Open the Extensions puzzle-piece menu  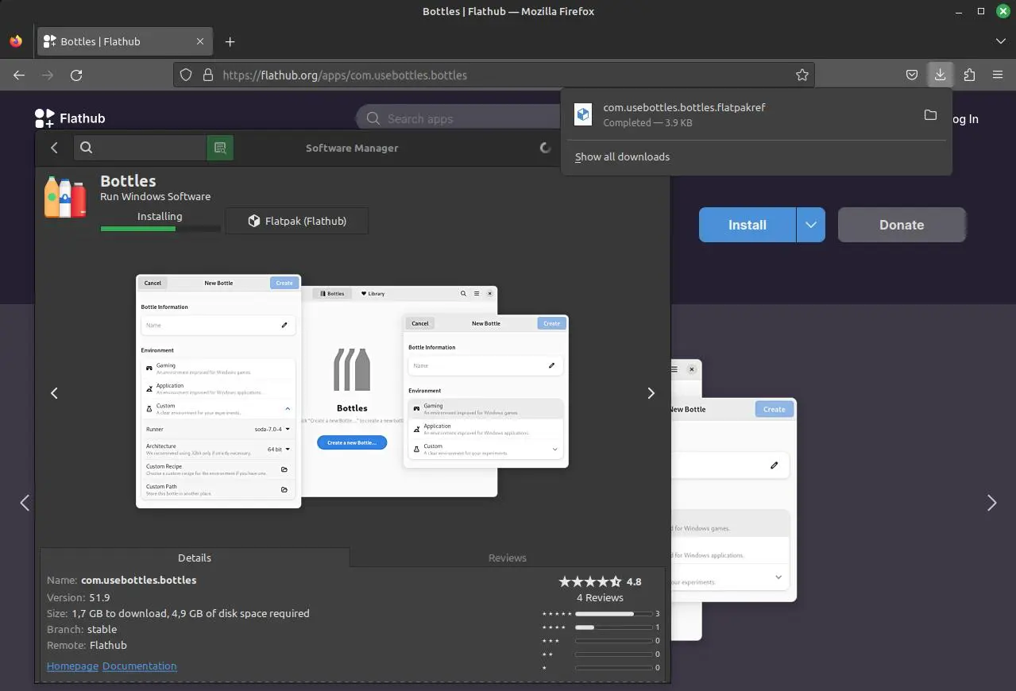[969, 75]
